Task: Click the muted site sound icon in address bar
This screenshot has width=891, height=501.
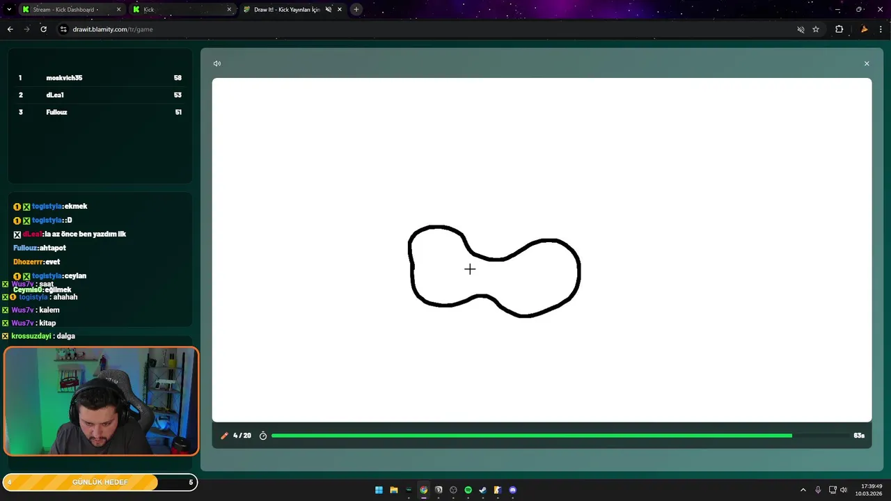Action: tap(801, 29)
